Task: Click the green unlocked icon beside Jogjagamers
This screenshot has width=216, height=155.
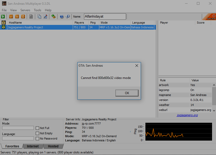Action: click(3, 27)
